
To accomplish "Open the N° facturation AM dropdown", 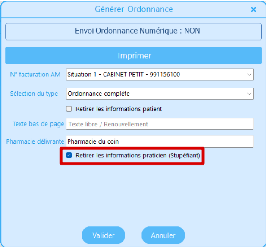I will [x=160, y=74].
